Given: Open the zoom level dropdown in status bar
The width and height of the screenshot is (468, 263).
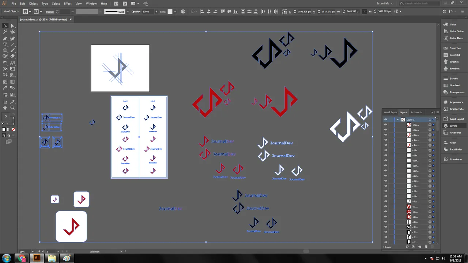Looking at the screenshot, I should coord(33,251).
